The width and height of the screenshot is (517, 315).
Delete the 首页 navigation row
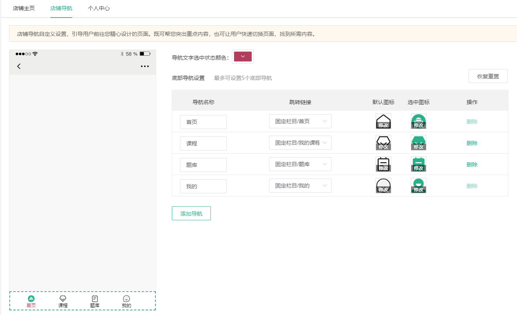472,122
